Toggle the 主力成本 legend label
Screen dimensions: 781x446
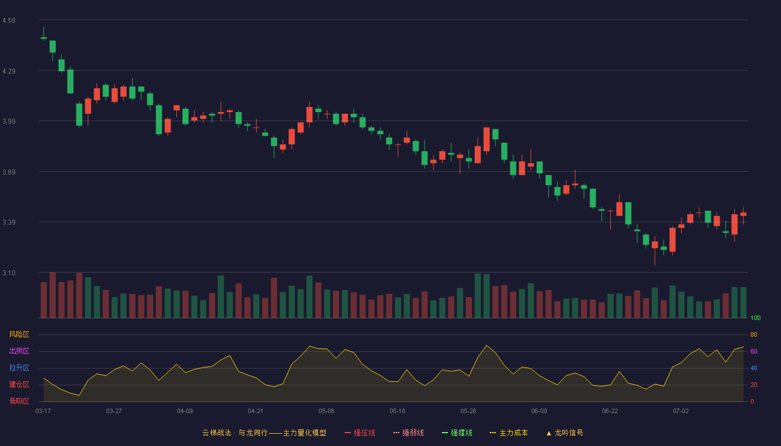click(514, 433)
